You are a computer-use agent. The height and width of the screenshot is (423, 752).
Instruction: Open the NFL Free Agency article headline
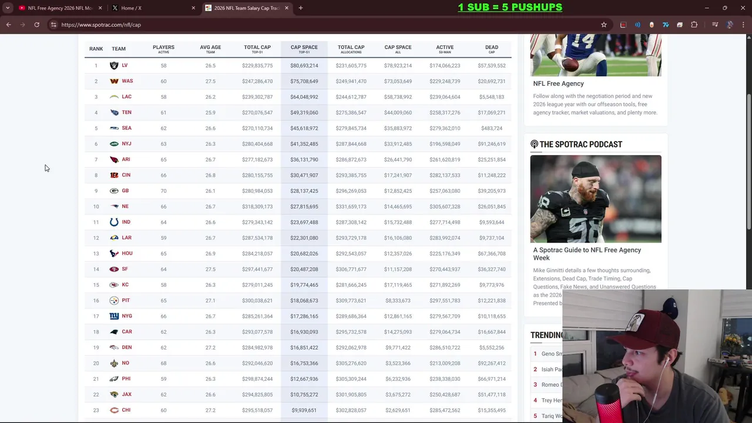pyautogui.click(x=558, y=83)
